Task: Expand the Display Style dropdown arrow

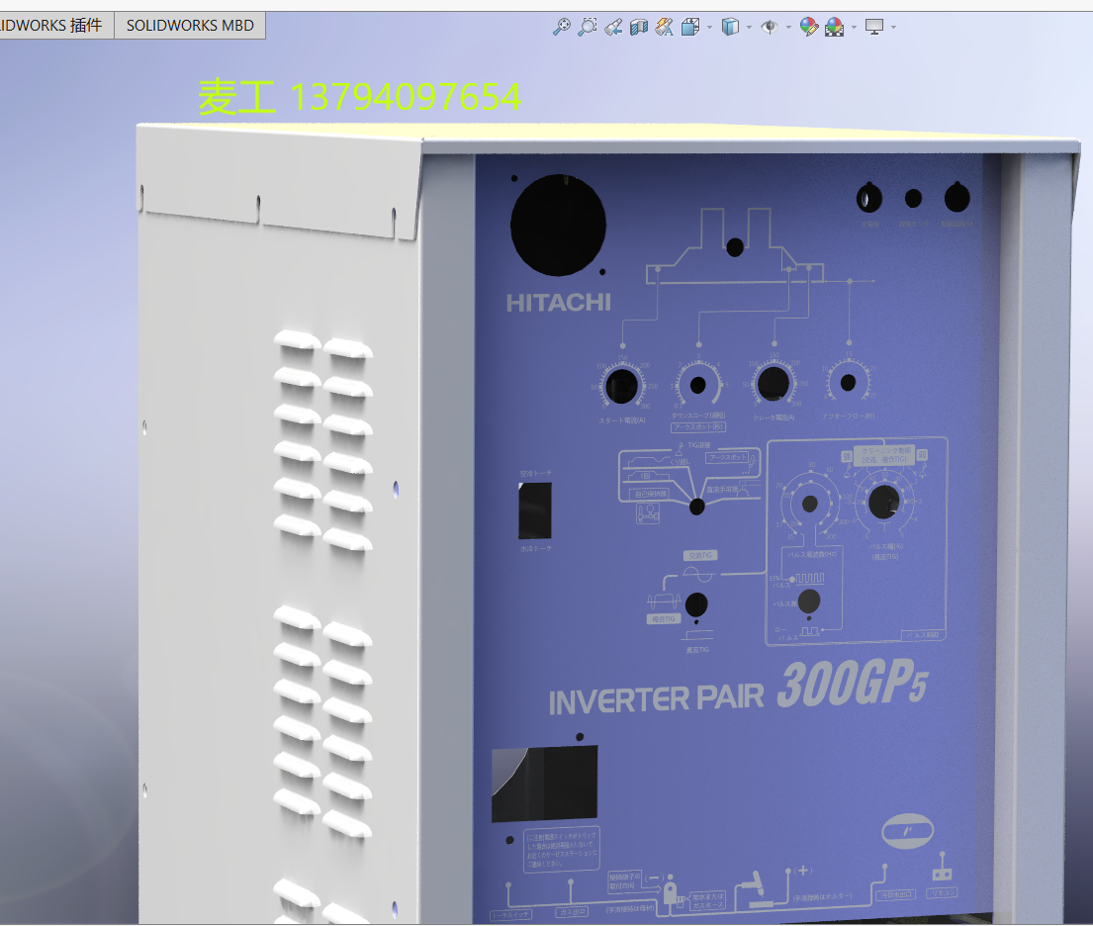Action: click(x=750, y=28)
